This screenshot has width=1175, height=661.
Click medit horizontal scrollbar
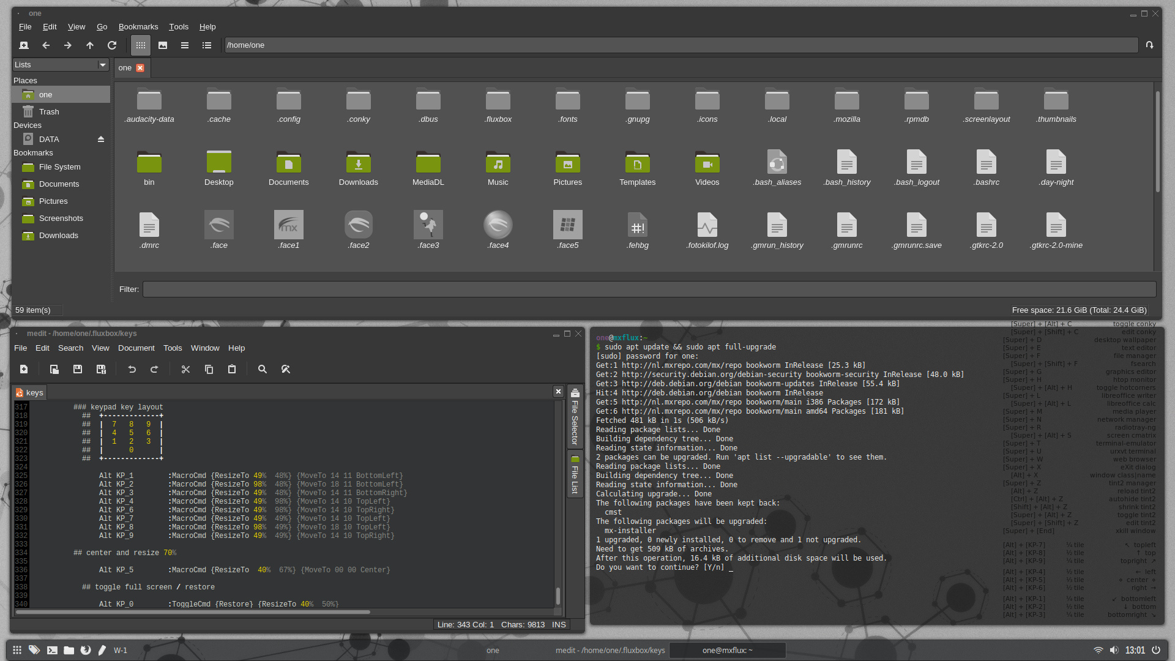click(193, 611)
